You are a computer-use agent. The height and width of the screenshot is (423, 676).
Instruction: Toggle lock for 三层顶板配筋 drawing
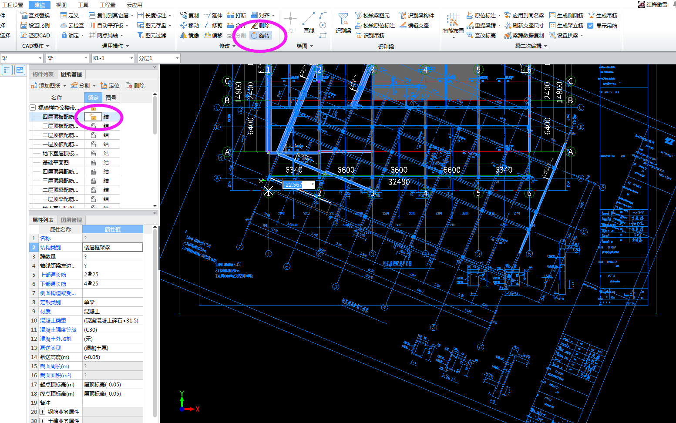coord(93,126)
